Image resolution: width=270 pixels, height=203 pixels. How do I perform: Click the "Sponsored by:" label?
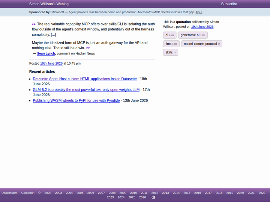click(x=40, y=12)
